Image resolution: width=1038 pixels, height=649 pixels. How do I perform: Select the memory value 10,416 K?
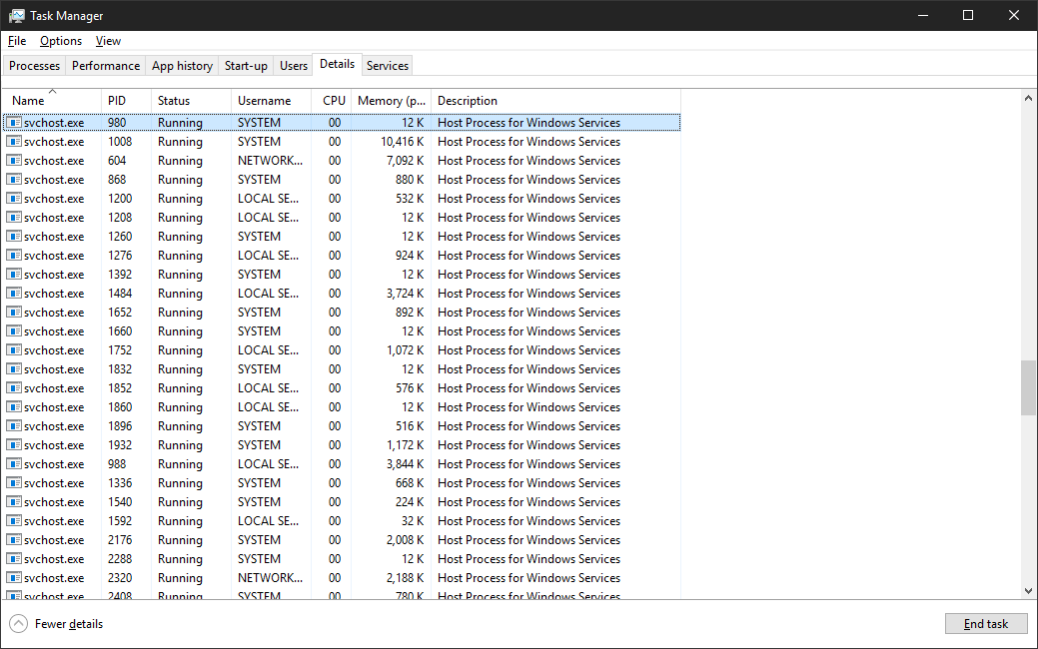click(x=402, y=142)
